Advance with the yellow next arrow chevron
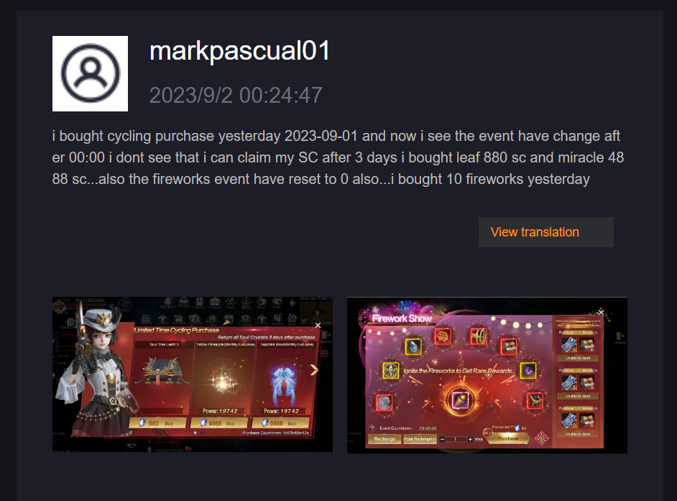The height and width of the screenshot is (501, 677). [x=314, y=369]
